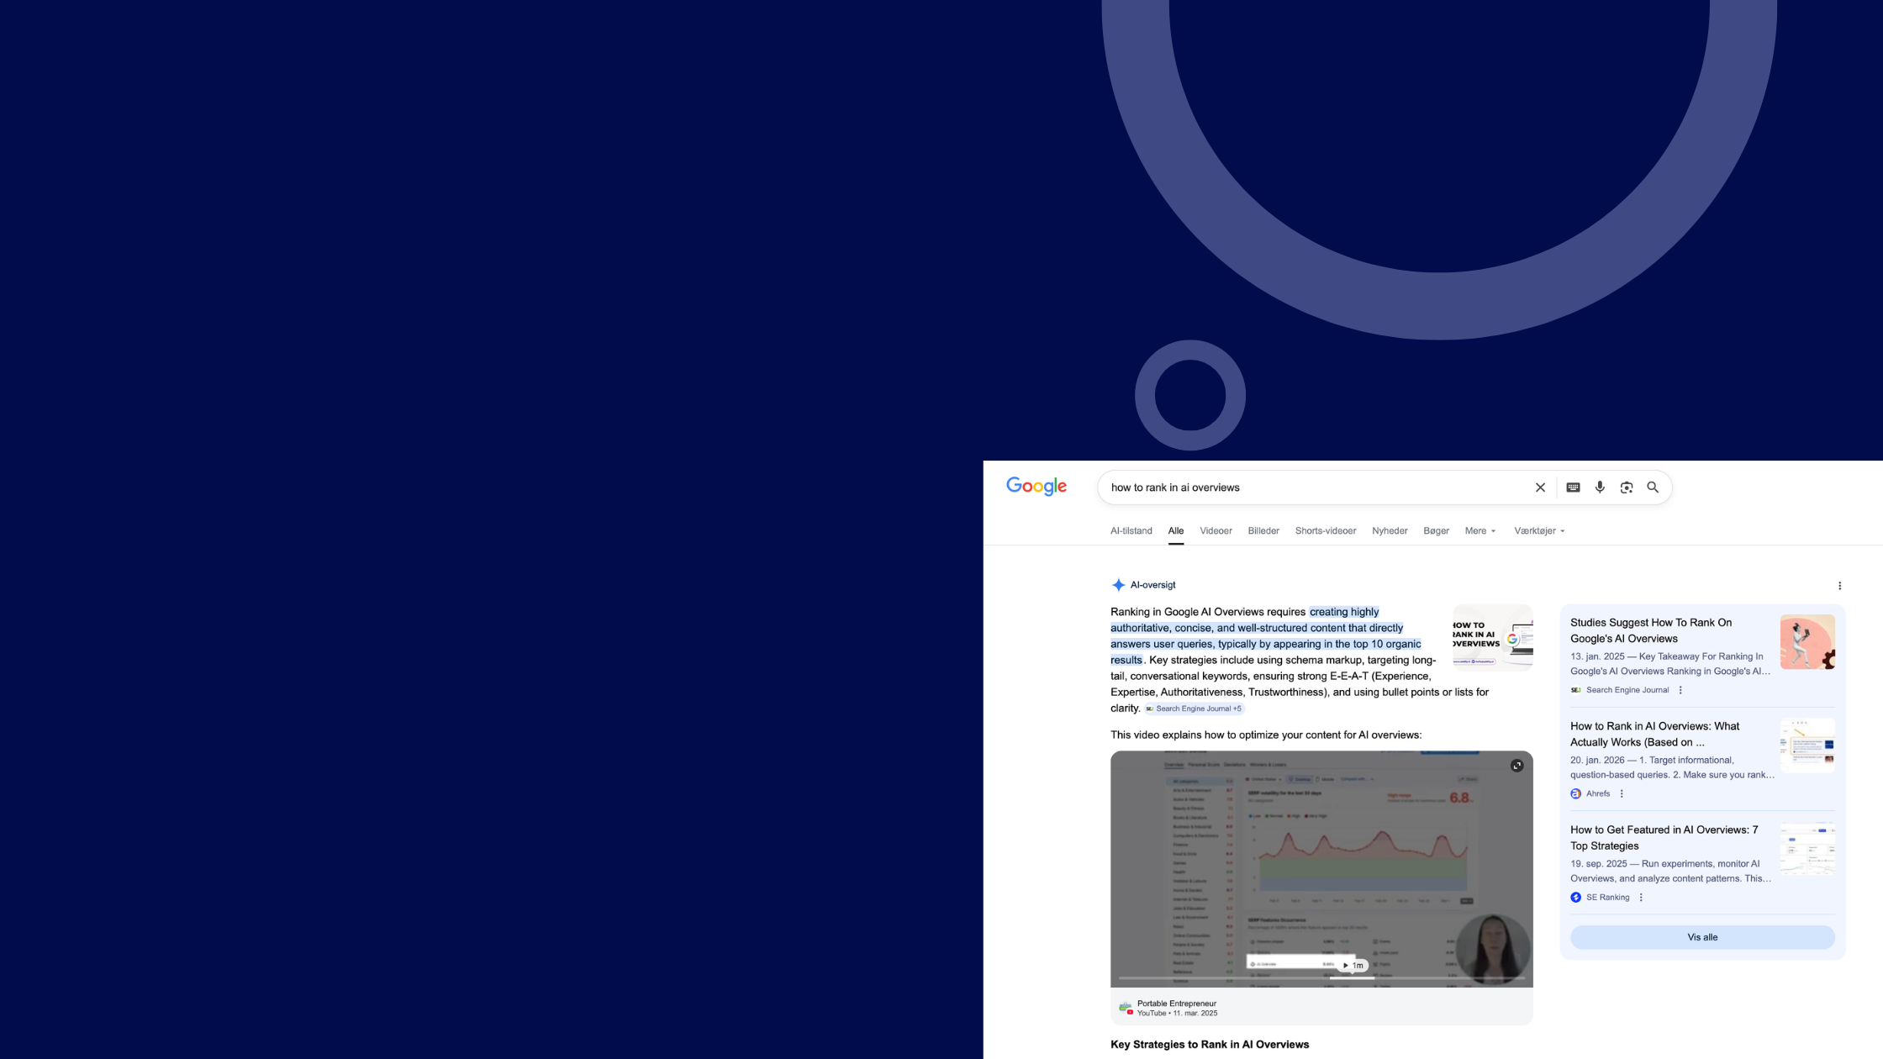Expand the Værktøjer dropdown

pyautogui.click(x=1539, y=530)
